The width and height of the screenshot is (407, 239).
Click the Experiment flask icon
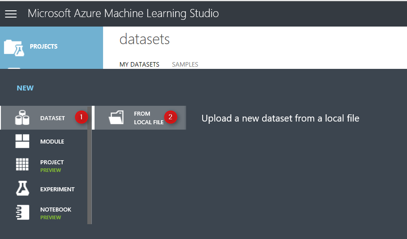coord(22,189)
